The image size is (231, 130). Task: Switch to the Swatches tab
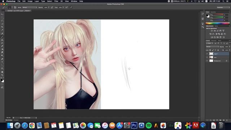[213, 12]
